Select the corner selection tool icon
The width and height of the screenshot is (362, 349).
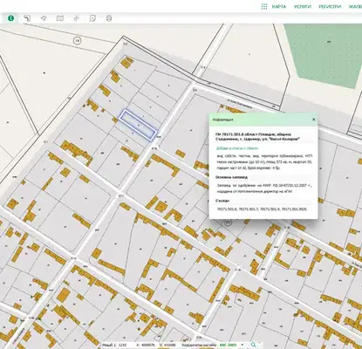click(27, 18)
